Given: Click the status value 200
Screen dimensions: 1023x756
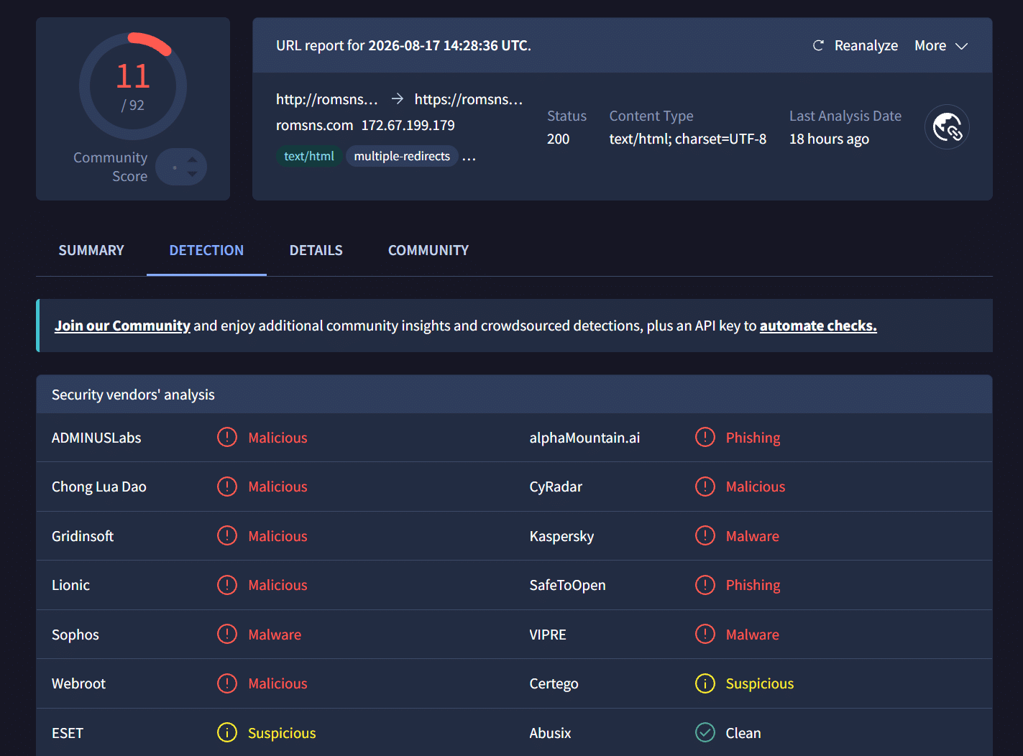Looking at the screenshot, I should pos(559,139).
